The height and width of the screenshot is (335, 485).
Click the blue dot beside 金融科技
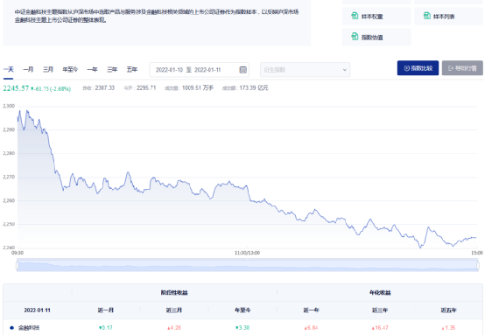11,328
